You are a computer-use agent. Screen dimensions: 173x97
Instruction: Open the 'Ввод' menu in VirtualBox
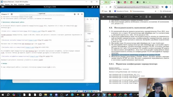click(x=15, y=5)
